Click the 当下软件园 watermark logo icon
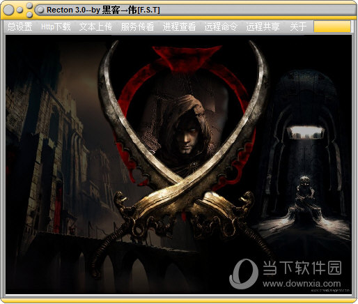358x304 pixels. point(244,273)
